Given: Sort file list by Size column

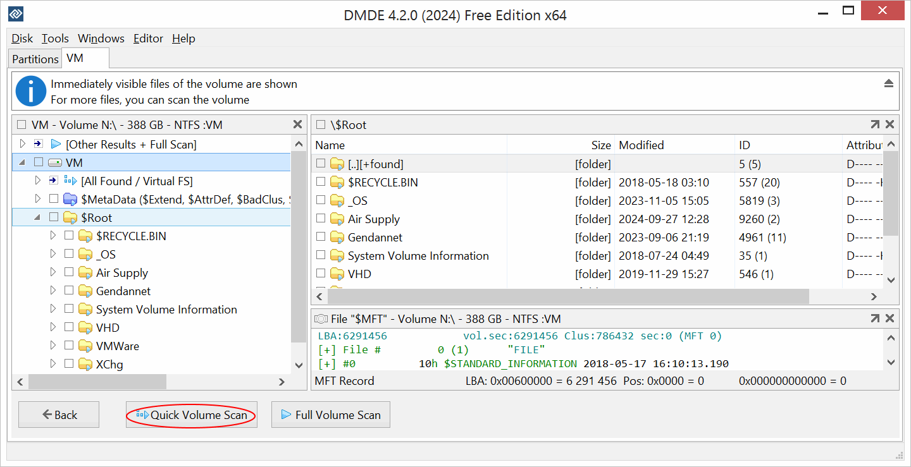Looking at the screenshot, I should 561,145.
